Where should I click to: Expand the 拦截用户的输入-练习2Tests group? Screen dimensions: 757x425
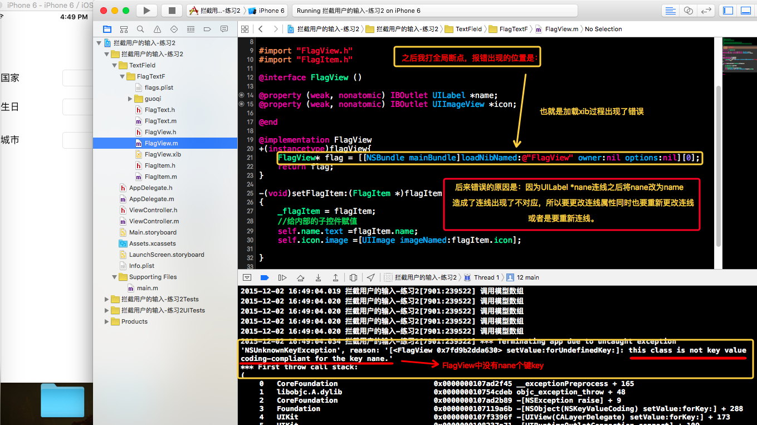point(107,299)
